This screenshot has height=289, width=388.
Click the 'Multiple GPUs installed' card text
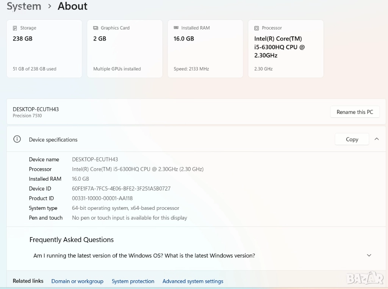117,69
